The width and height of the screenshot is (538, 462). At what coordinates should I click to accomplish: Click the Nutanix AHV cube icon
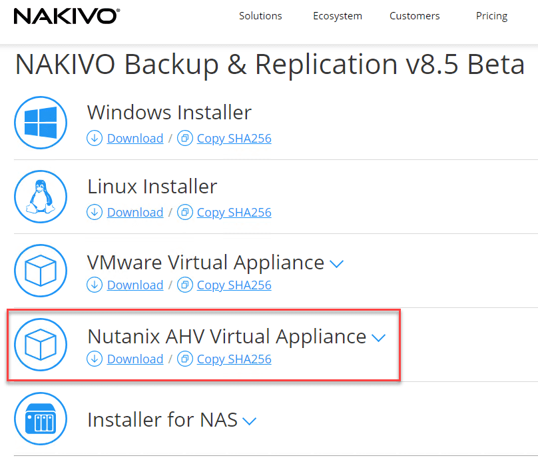pos(41,345)
